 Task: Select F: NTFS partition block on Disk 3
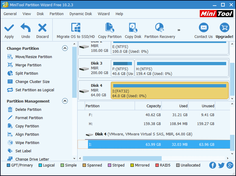122,68
